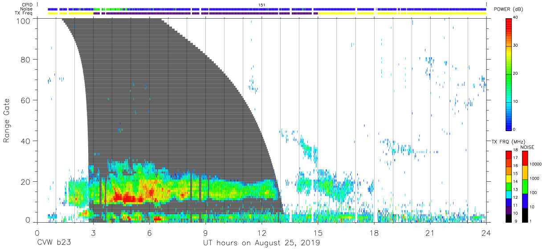Click the POWER (dB) colorbar gradient

point(509,74)
